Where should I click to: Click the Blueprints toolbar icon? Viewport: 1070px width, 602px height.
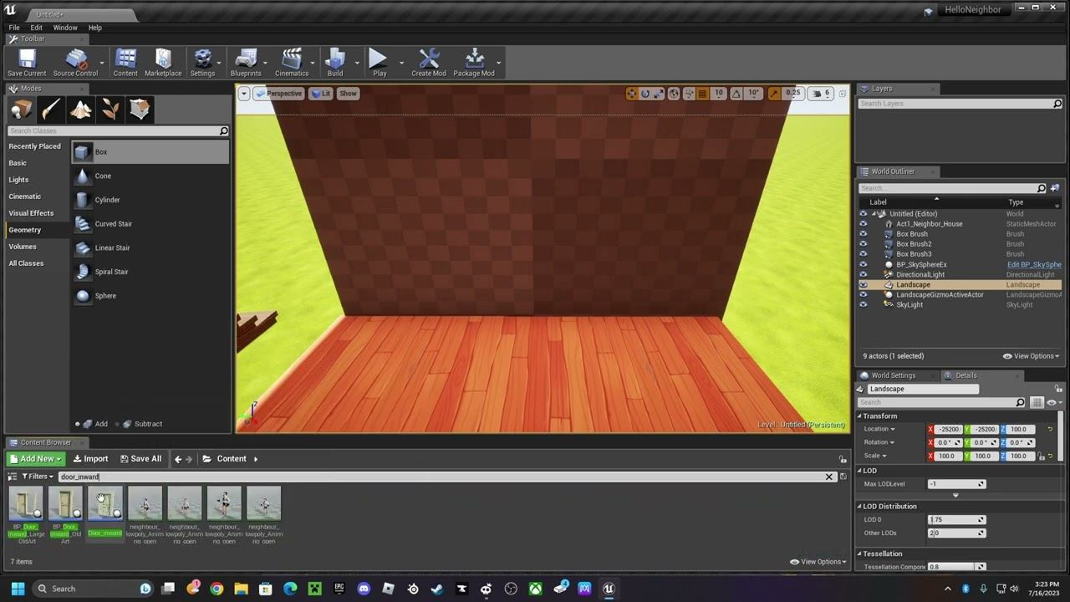246,63
